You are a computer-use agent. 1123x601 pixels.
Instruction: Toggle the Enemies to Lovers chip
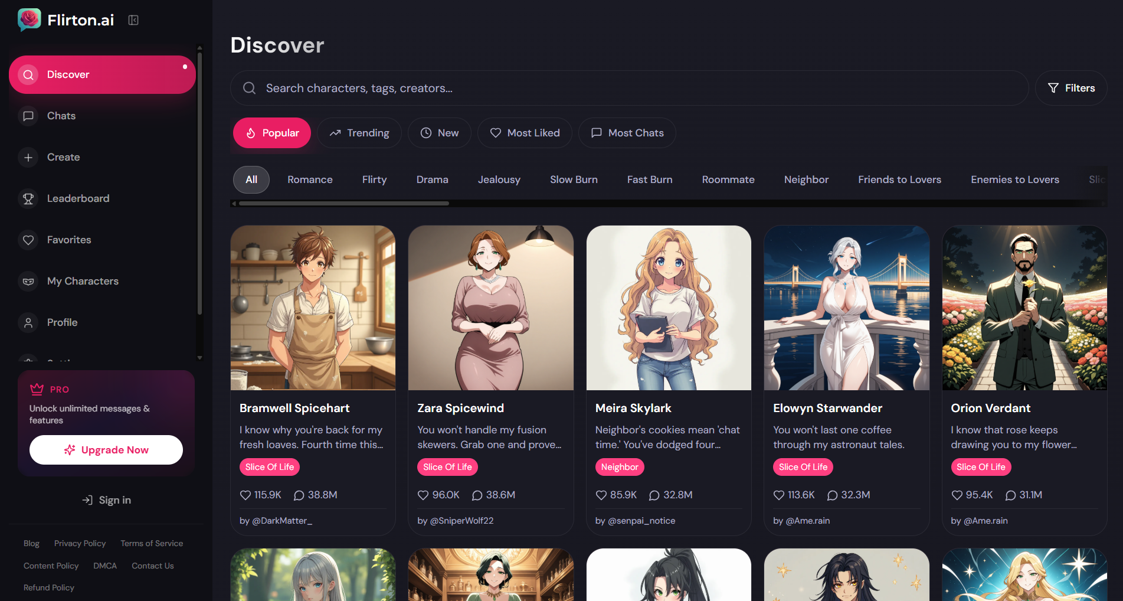pos(1014,179)
